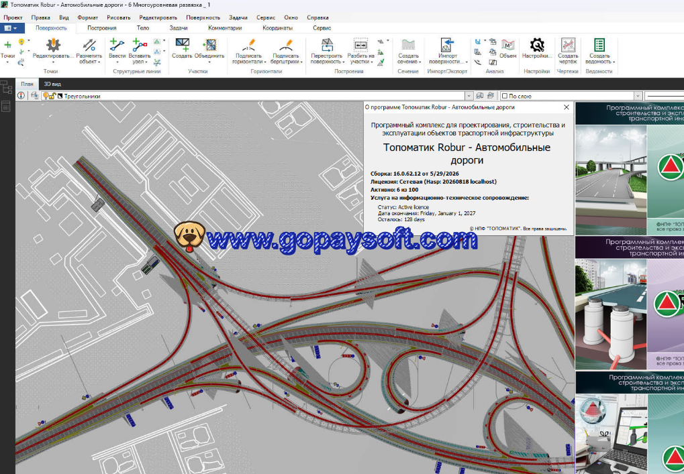Switch to the Построения ribbon tab
This screenshot has width=684, height=474.
(x=101, y=28)
